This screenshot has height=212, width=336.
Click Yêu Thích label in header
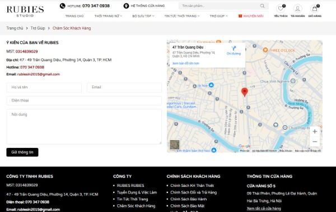pos(281,16)
